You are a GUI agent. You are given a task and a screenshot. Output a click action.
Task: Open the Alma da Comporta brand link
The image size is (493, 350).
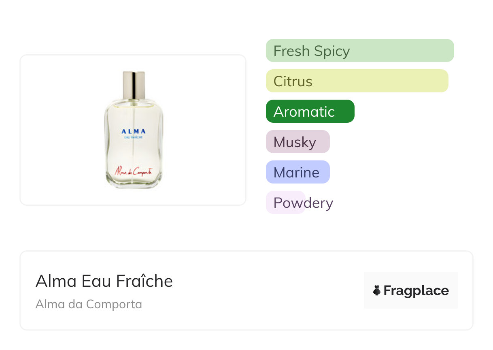[x=89, y=304]
